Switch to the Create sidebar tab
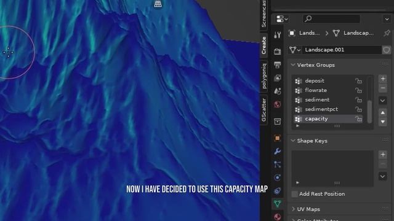394x221 pixels. pyautogui.click(x=263, y=45)
